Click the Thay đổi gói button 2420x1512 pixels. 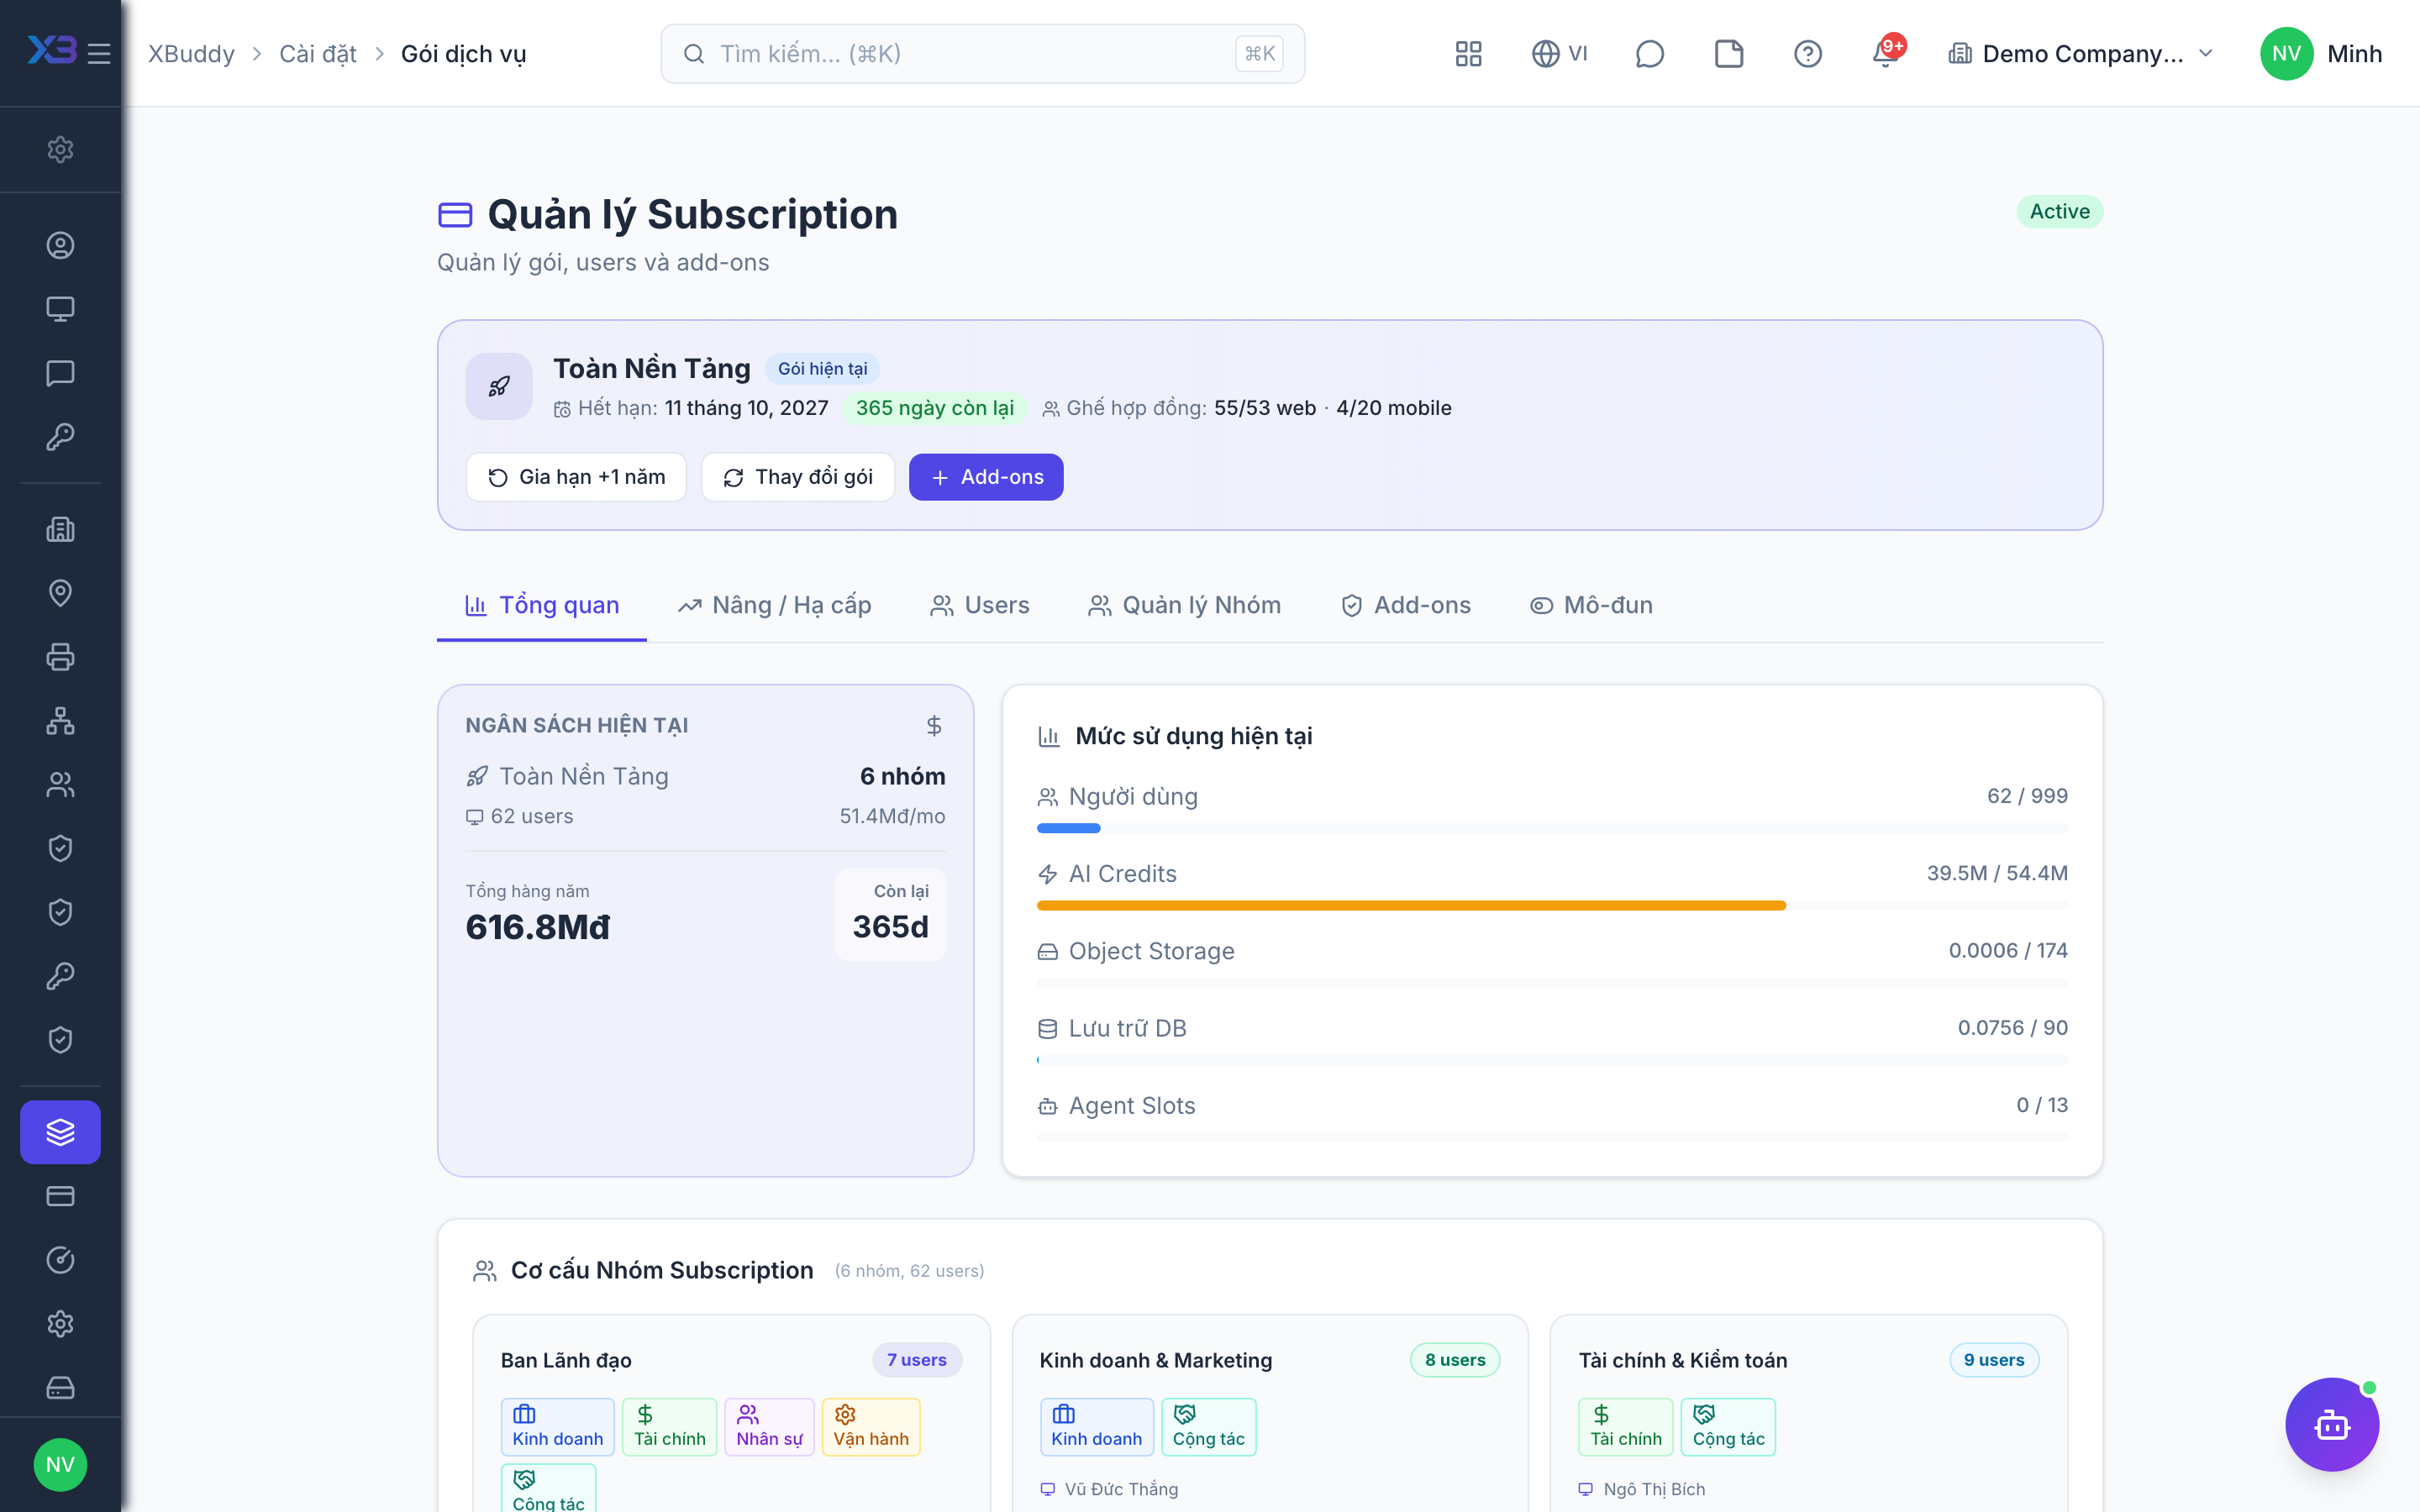tap(797, 477)
